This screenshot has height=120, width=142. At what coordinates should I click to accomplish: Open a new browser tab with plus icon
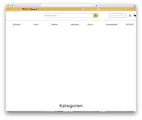[135, 6]
